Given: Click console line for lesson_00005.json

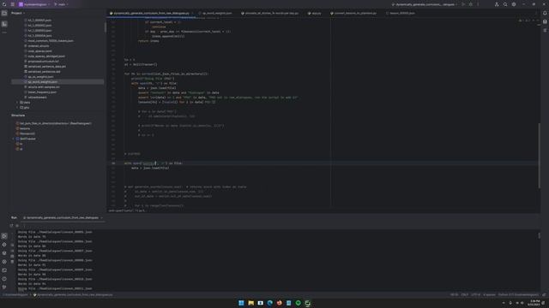Looking at the screenshot, I should point(55,232).
